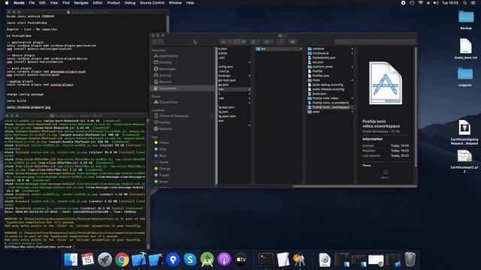The width and height of the screenshot is (481, 270).
Task: Click the xcworkspace preview thumbnail
Action: [x=386, y=83]
